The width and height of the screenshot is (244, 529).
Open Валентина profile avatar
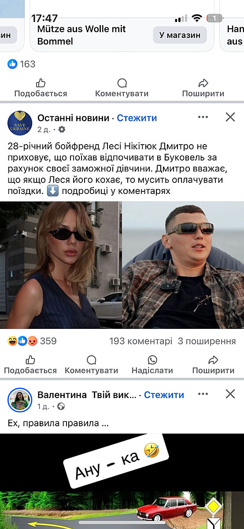coord(20,400)
